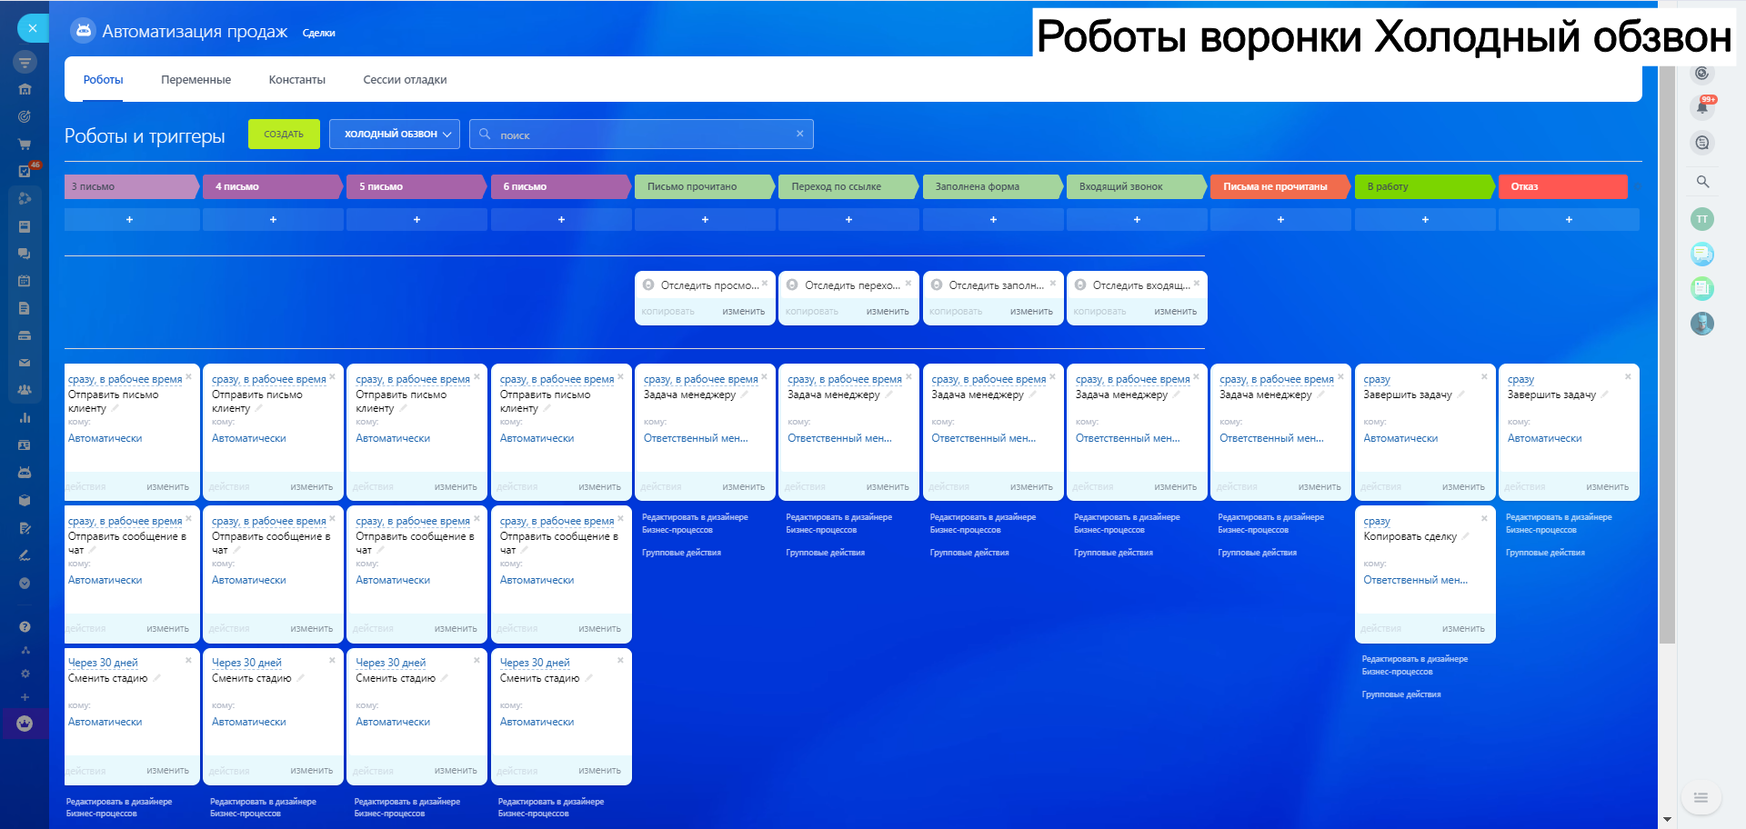Click изменить on 6 письмо's Сменить стадию robot
Viewport: 1746px width, 829px height.
(x=600, y=770)
